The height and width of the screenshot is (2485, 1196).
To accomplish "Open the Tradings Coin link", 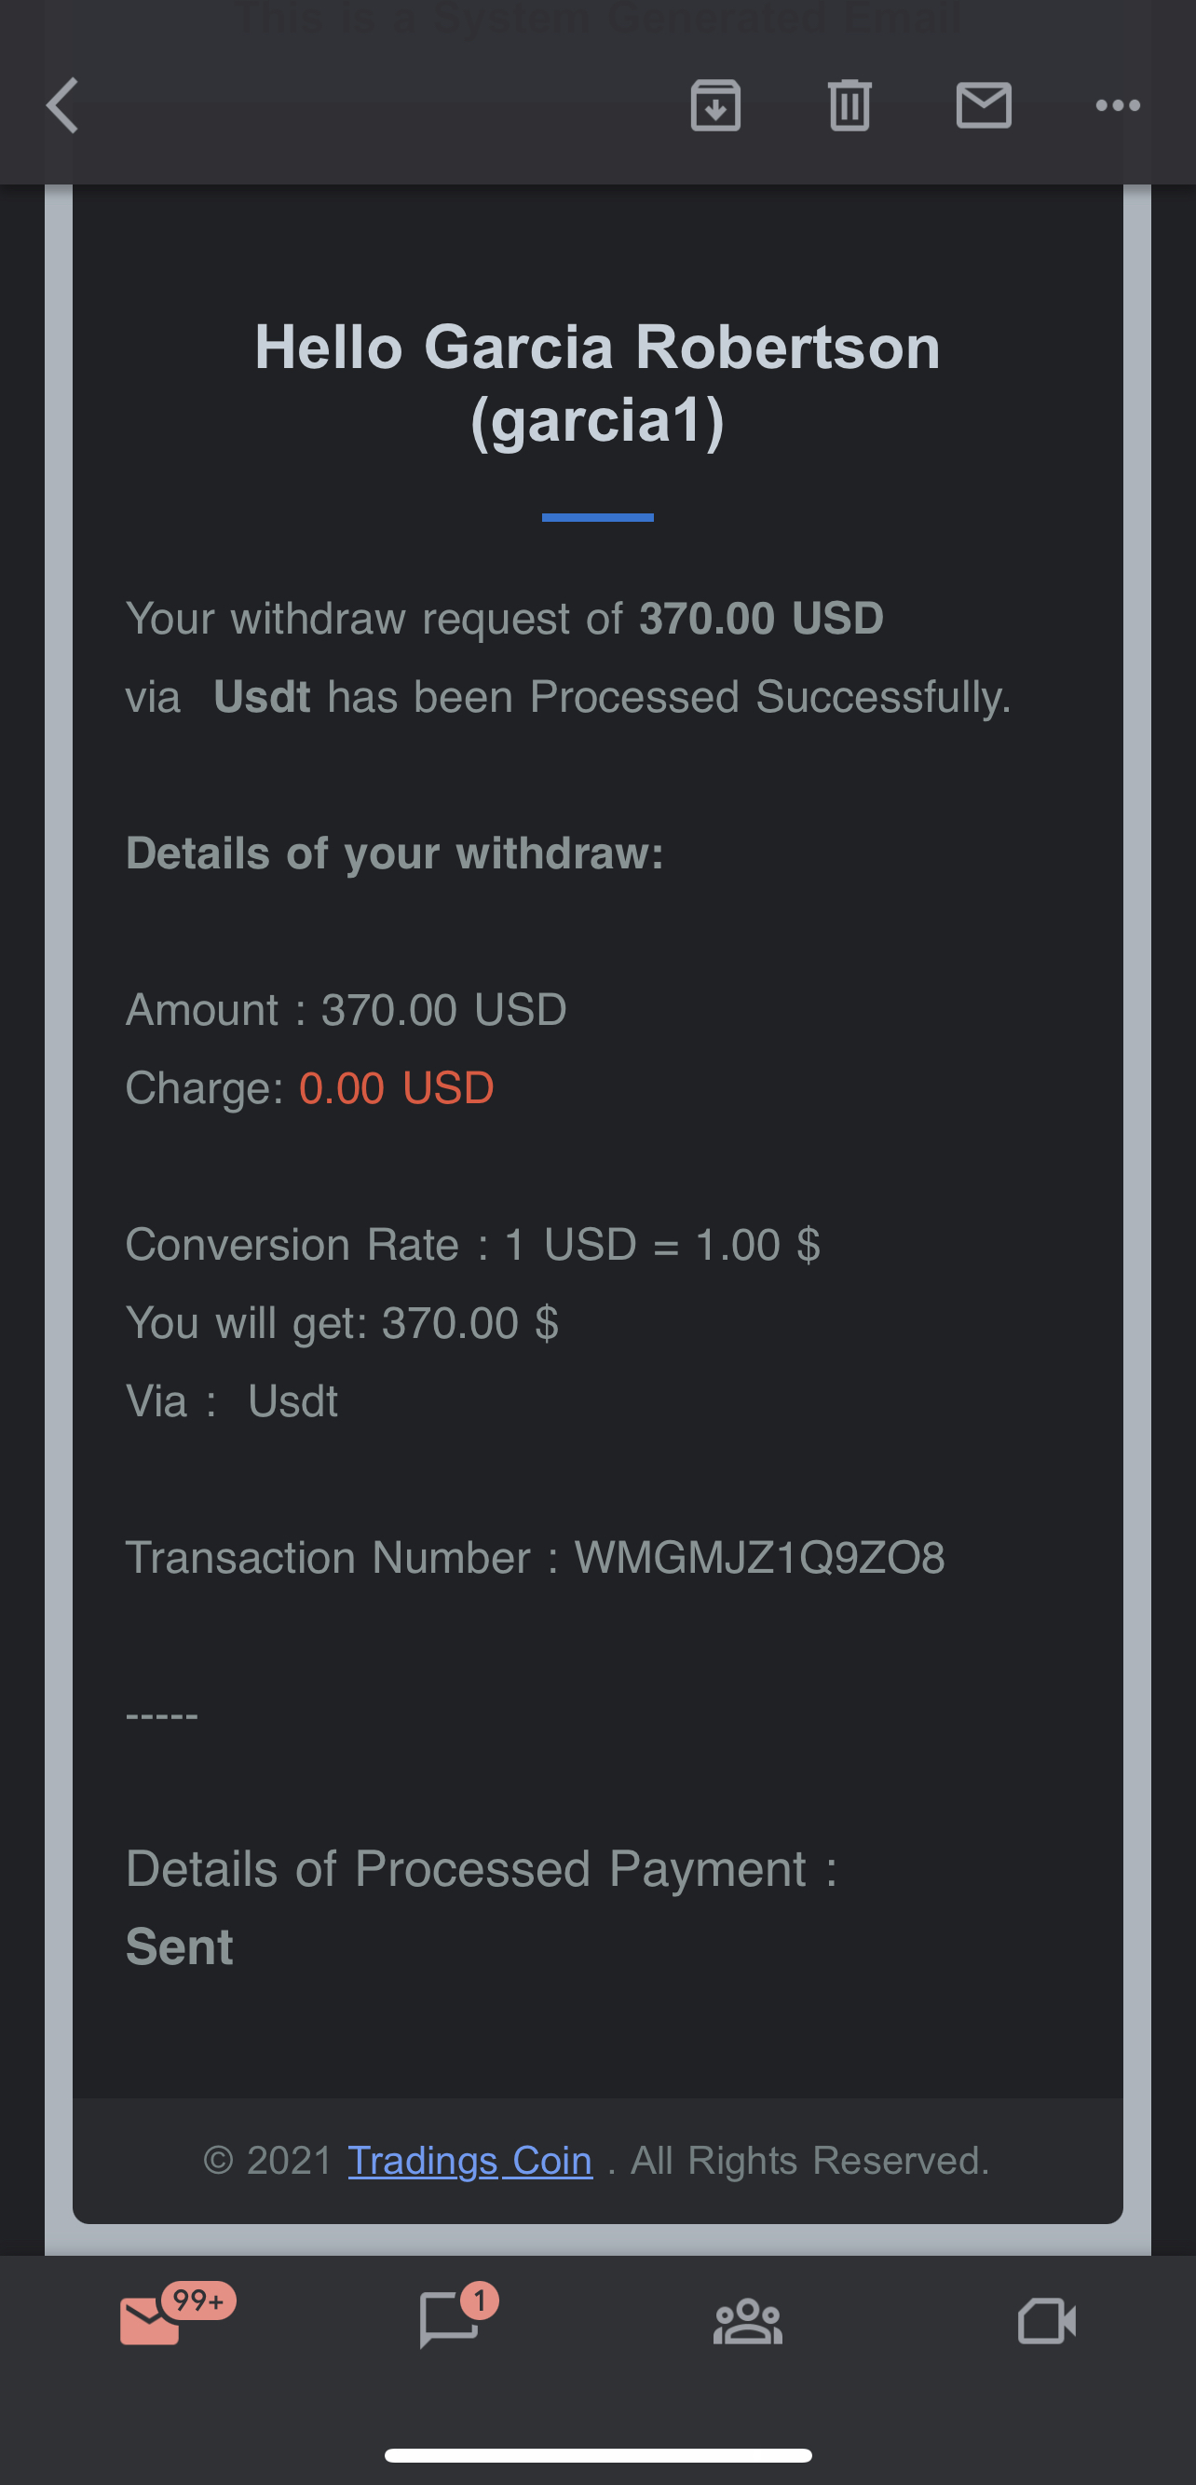I will [x=469, y=2161].
